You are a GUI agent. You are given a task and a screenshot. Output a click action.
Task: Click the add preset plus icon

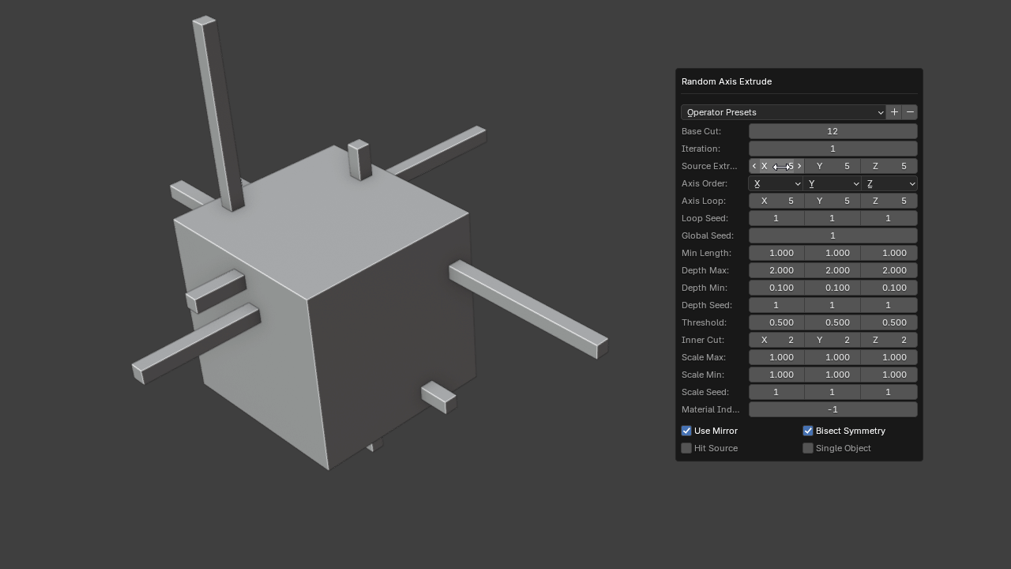click(x=894, y=112)
